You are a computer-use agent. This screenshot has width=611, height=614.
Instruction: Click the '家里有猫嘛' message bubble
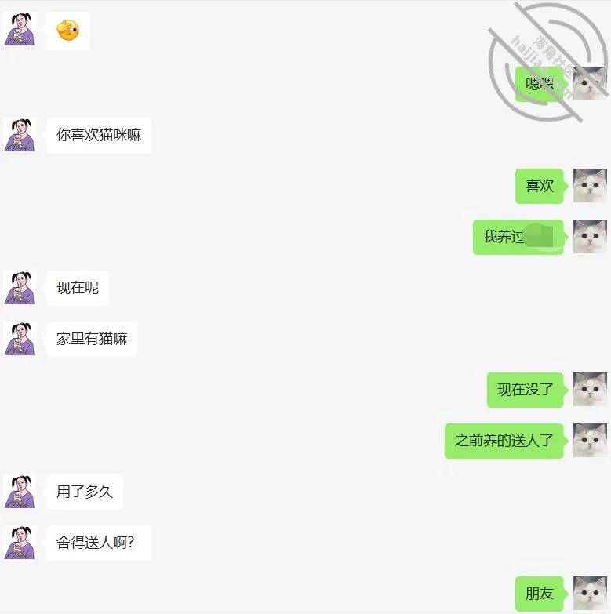[92, 339]
